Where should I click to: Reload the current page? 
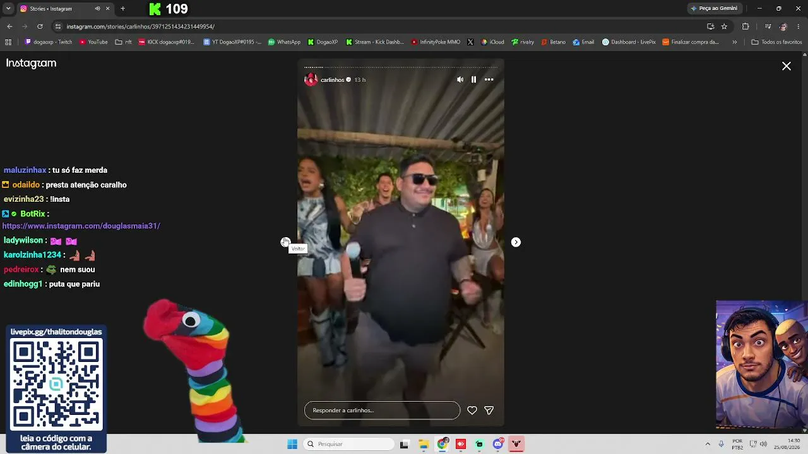[x=40, y=26]
